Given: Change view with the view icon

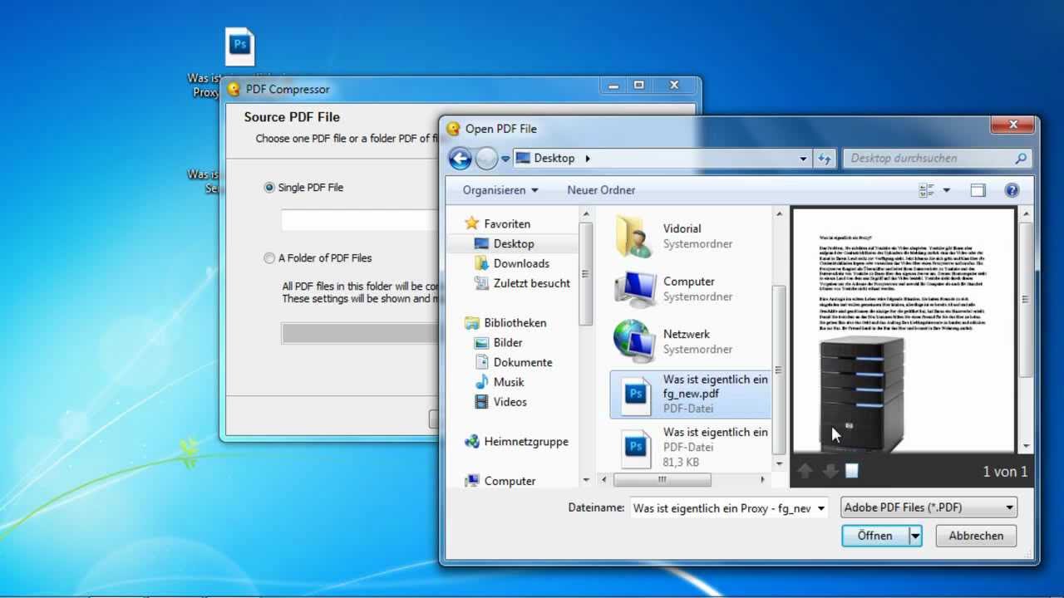Looking at the screenshot, I should tap(927, 190).
